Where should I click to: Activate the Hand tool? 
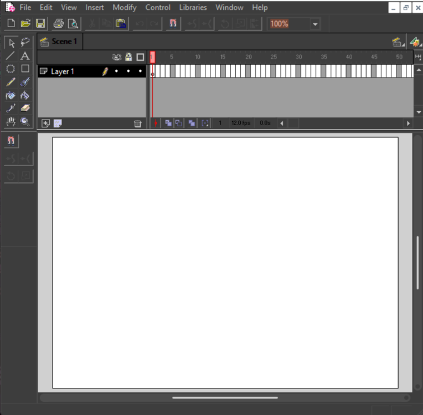pyautogui.click(x=11, y=122)
